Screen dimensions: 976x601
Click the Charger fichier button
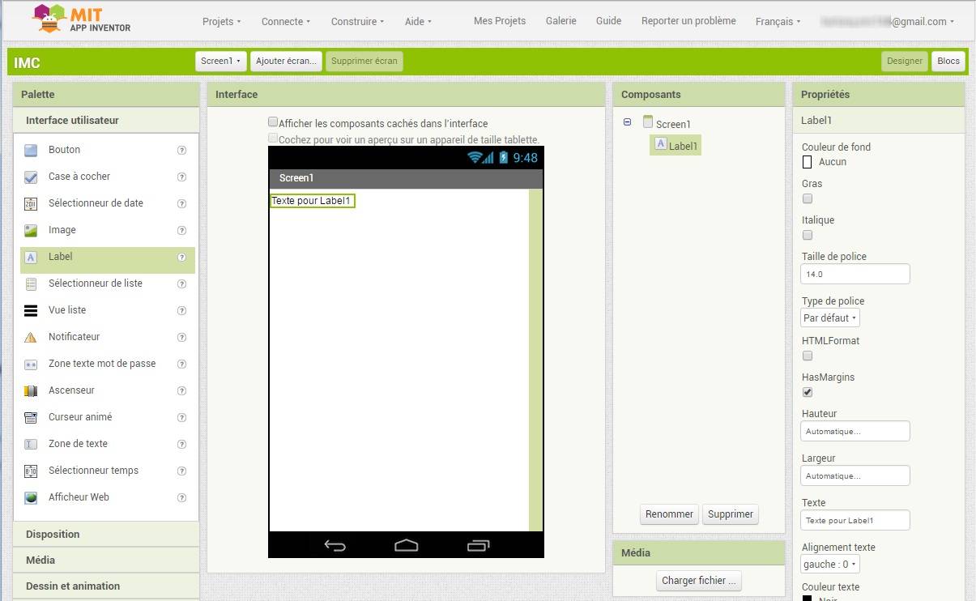coord(698,581)
